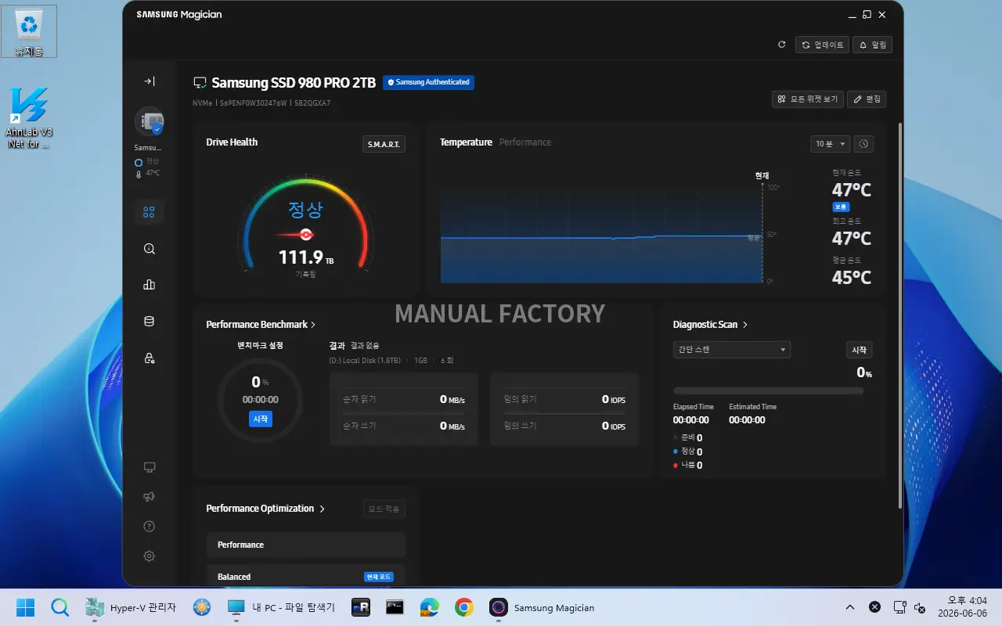Open the Diagnostic Scan magnifier sidebar icon
The image size is (1002, 626).
[149, 249]
